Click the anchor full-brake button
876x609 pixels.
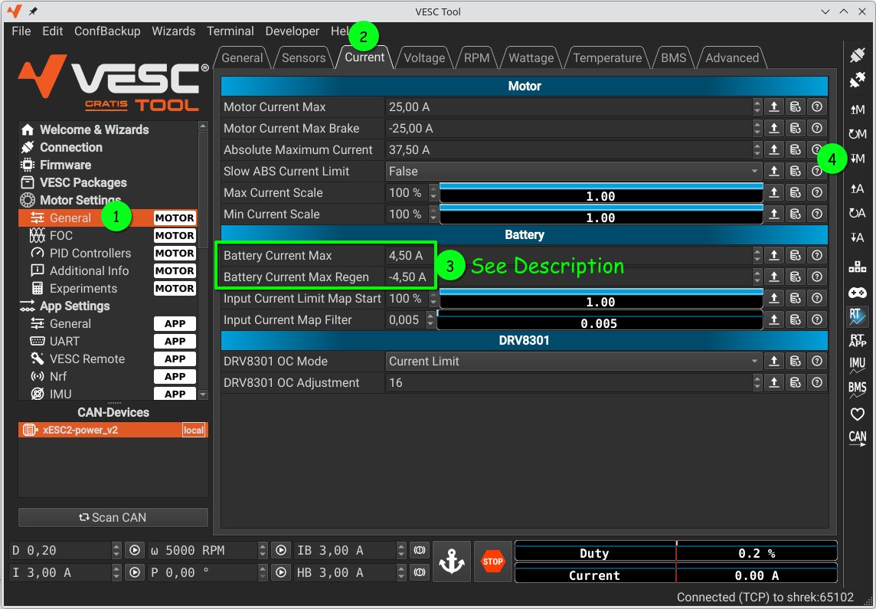click(452, 561)
